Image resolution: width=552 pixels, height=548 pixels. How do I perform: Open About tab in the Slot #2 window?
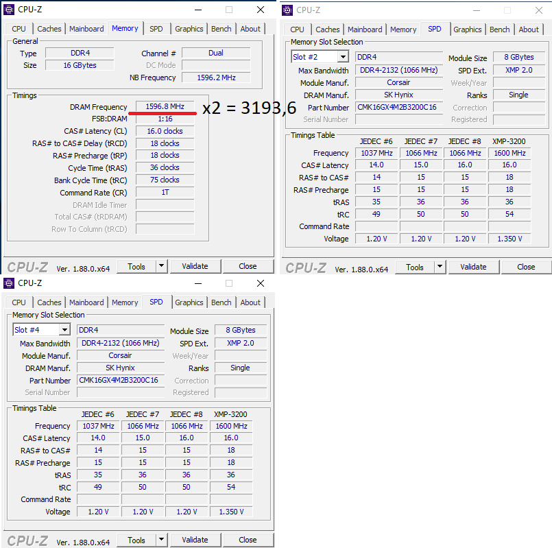tap(529, 29)
